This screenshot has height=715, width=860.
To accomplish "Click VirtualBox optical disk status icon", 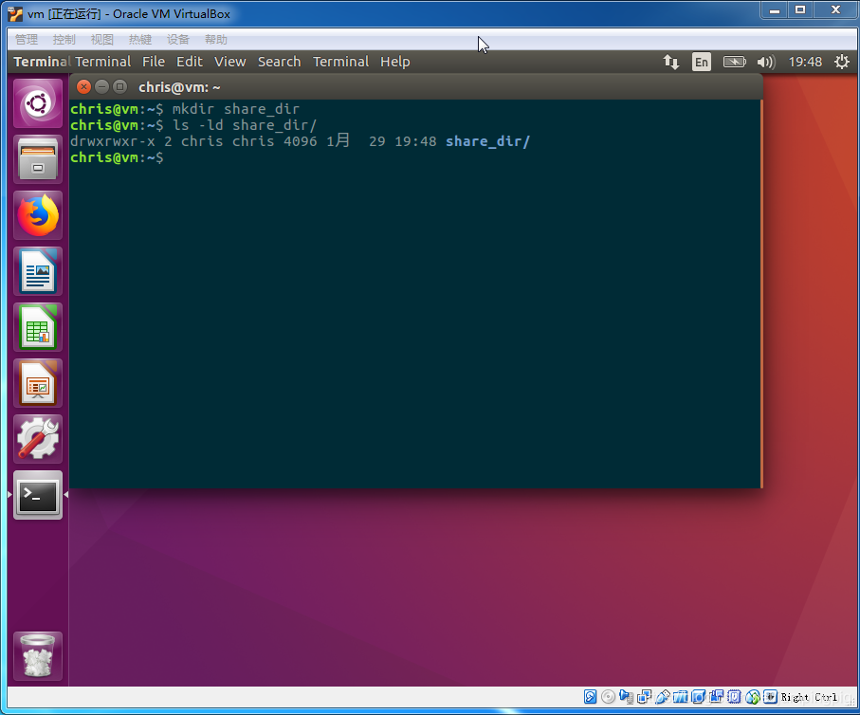I will click(x=608, y=696).
